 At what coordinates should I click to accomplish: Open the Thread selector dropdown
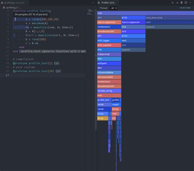(x=114, y=8)
